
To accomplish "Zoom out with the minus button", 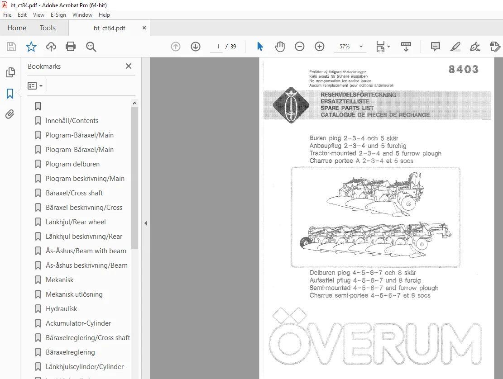I will [300, 47].
